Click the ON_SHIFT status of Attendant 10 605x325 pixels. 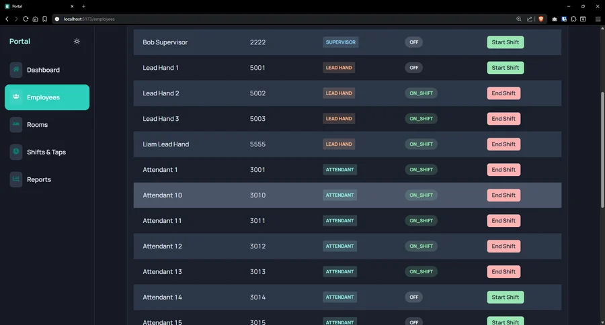click(x=421, y=195)
